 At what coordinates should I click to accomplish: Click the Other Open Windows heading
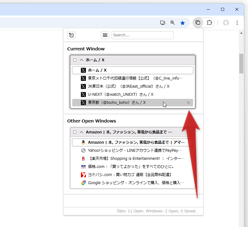point(91,121)
